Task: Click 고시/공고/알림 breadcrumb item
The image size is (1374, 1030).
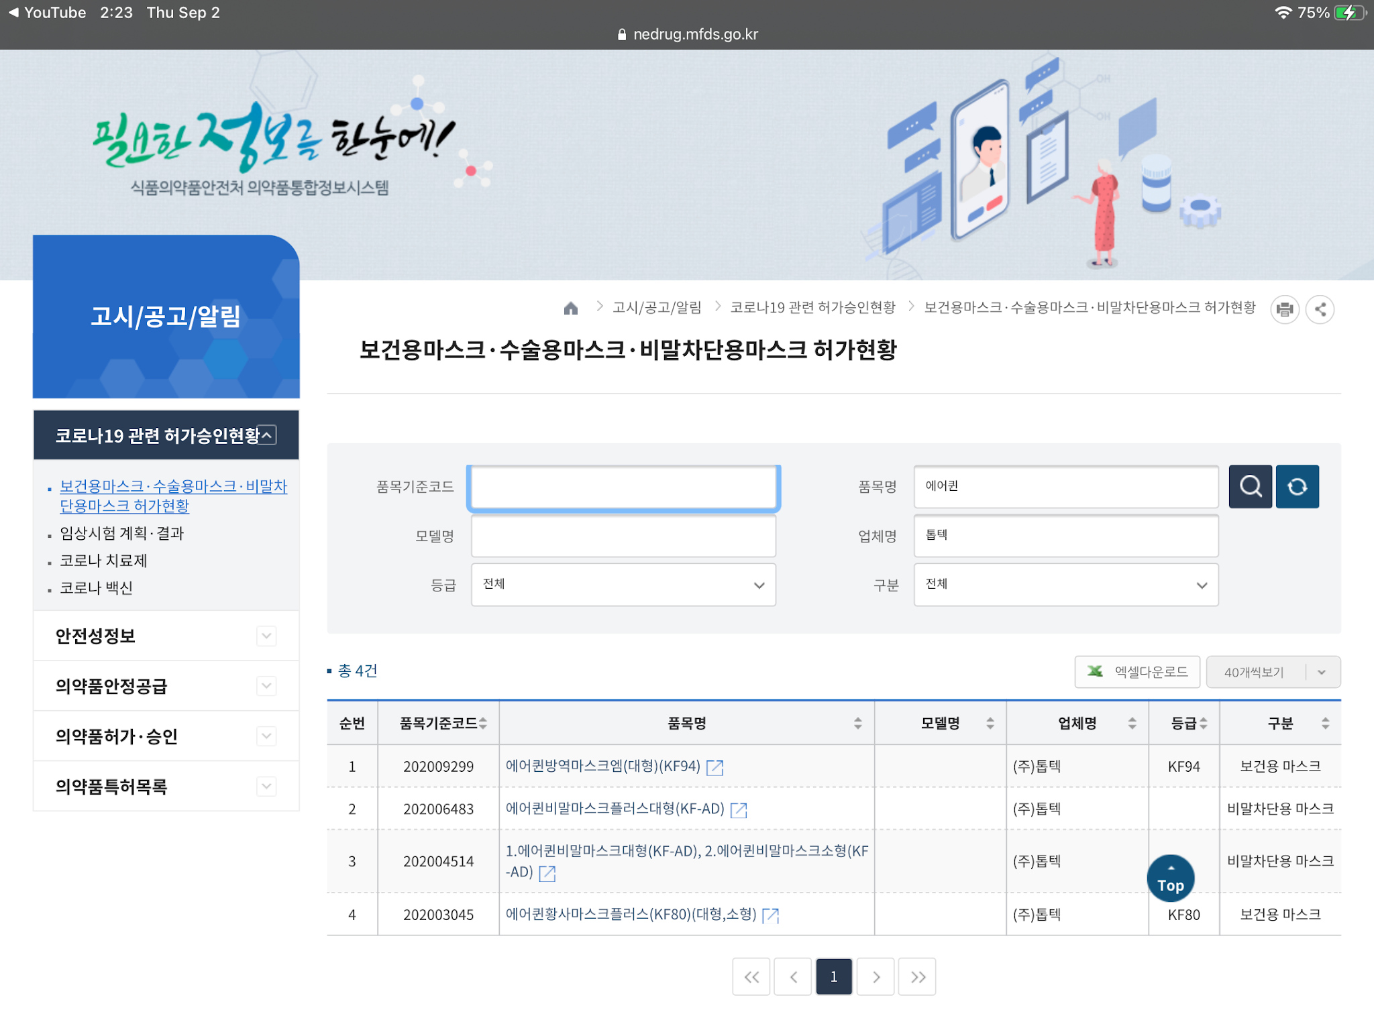Action: point(657,308)
